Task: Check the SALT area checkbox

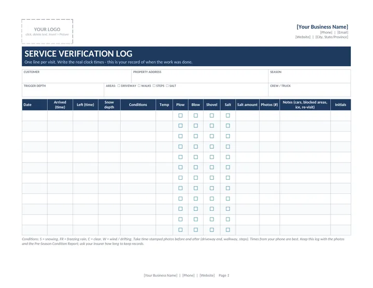Action: [167, 85]
